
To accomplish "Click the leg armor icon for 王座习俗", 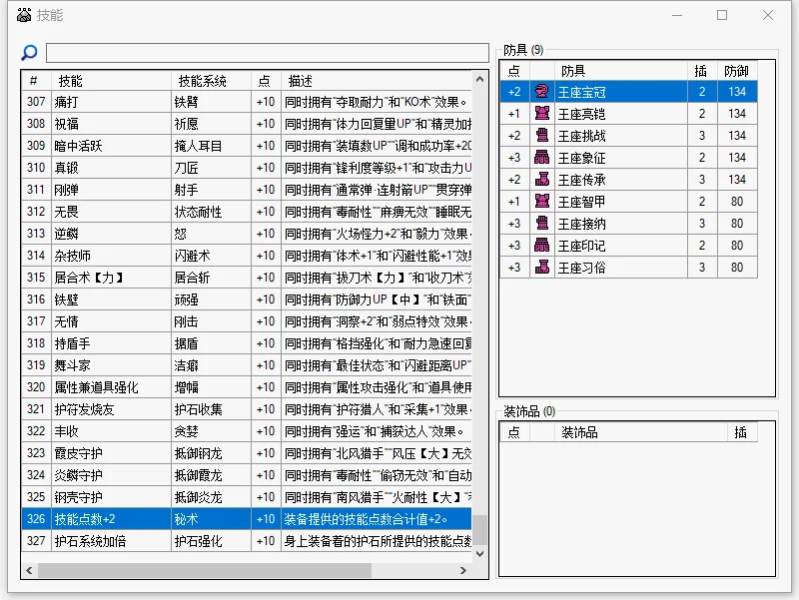I will 541,267.
